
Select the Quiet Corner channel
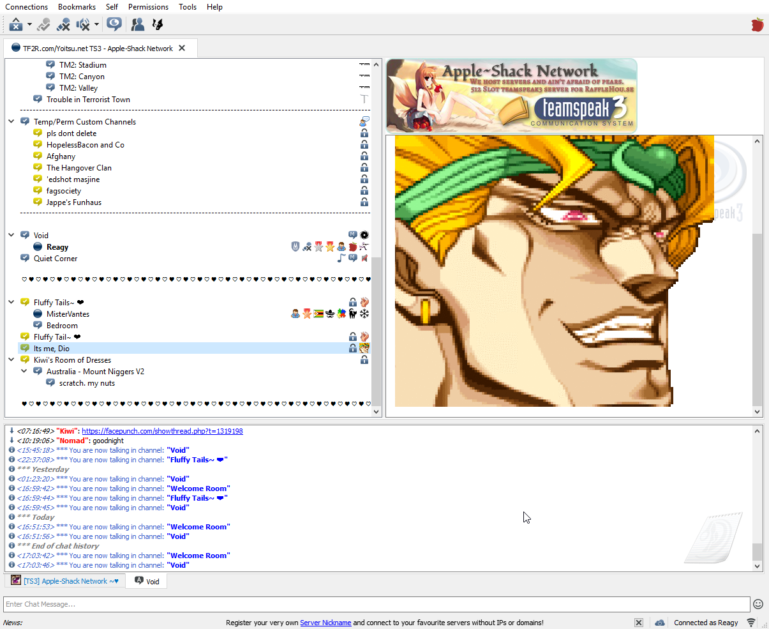[56, 258]
